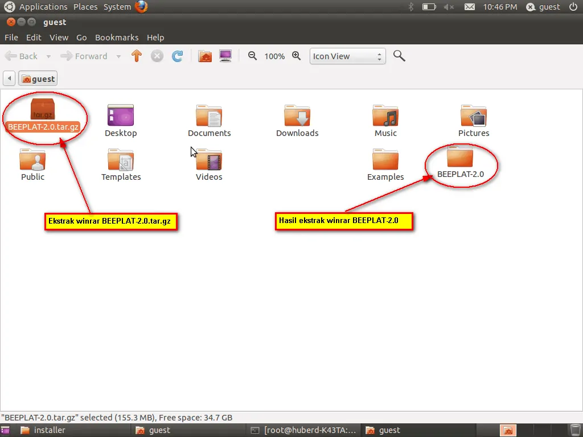Open the Edit menu
The width and height of the screenshot is (583, 437).
coord(34,38)
